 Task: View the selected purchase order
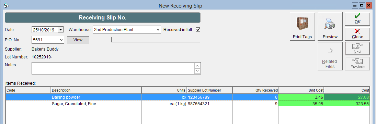coord(78,40)
